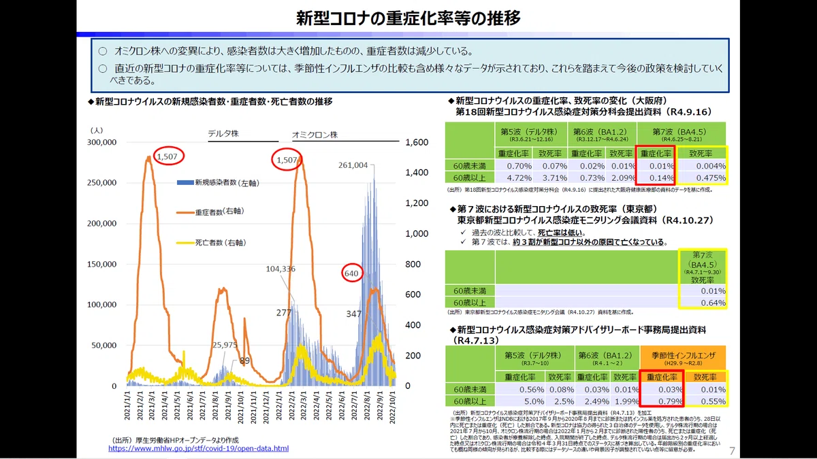Click the 季節性インフルエンザ table header
The image size is (817, 459).
[x=683, y=358]
